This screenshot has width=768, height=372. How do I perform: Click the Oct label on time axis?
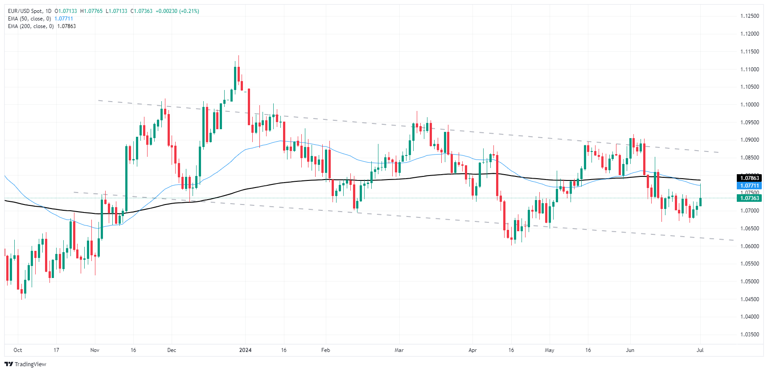point(18,350)
